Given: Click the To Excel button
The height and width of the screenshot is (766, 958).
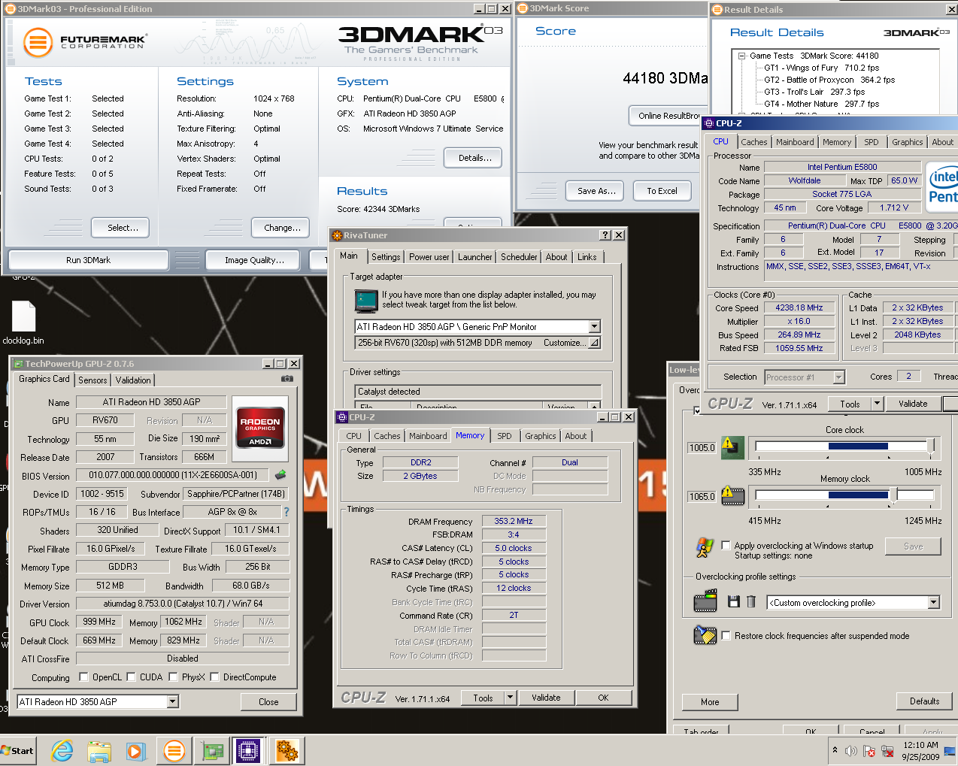Looking at the screenshot, I should click(662, 191).
